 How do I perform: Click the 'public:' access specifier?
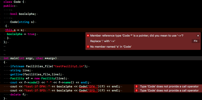(x=10, y=6)
